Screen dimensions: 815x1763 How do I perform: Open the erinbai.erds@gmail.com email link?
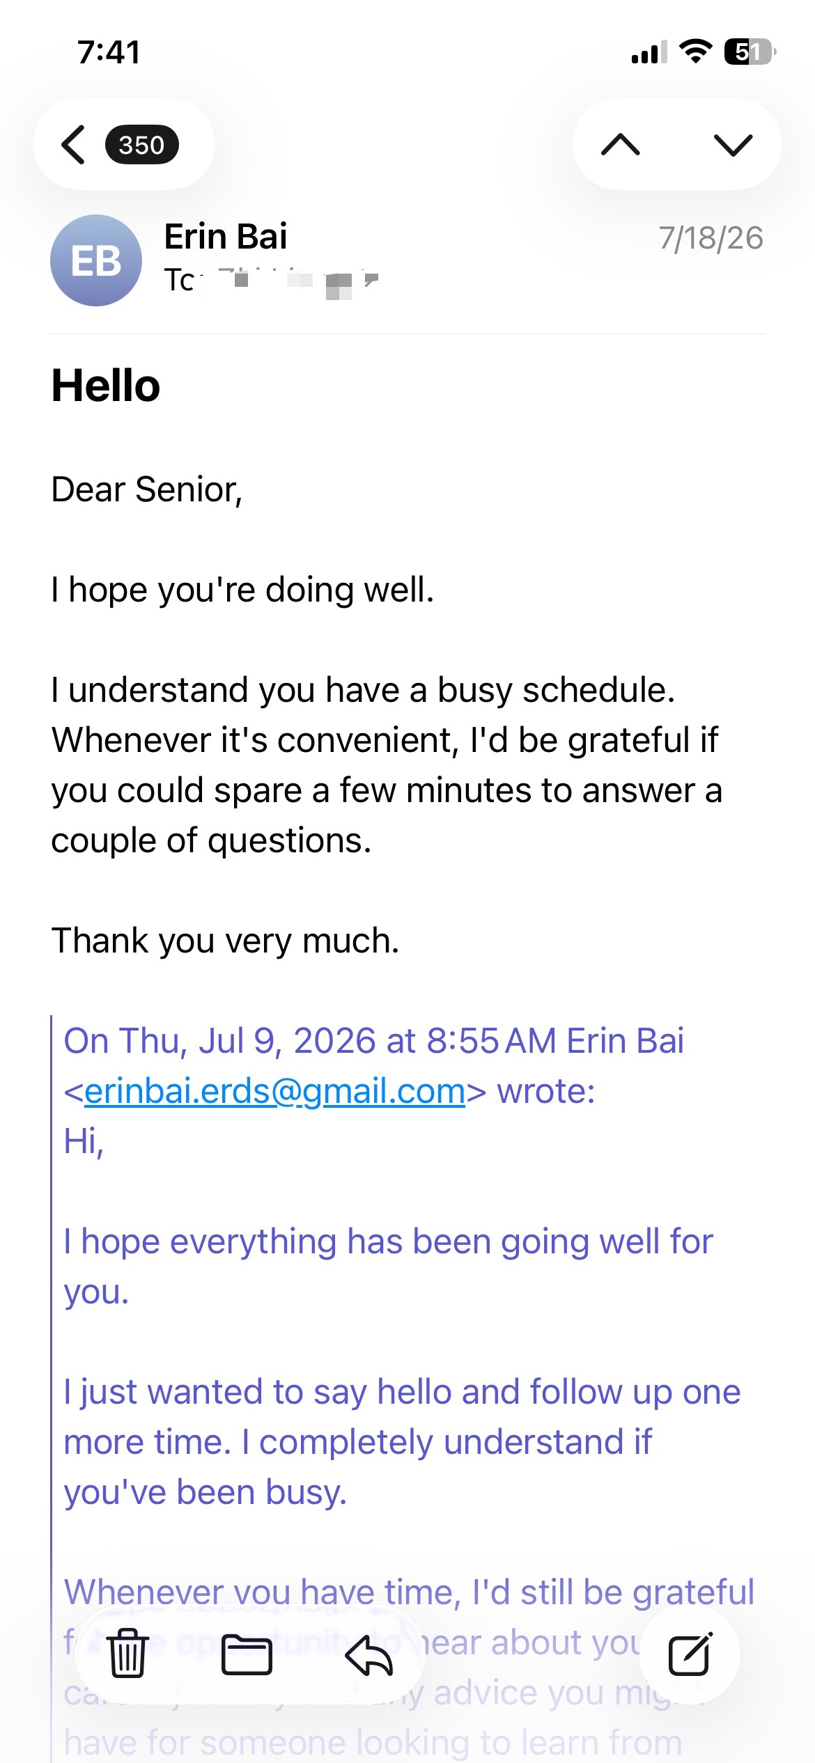tap(274, 1091)
